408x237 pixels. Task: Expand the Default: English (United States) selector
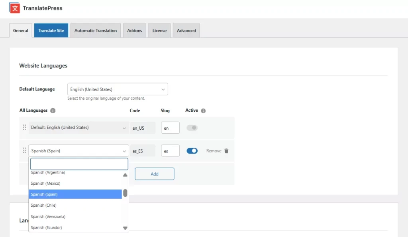click(78, 128)
